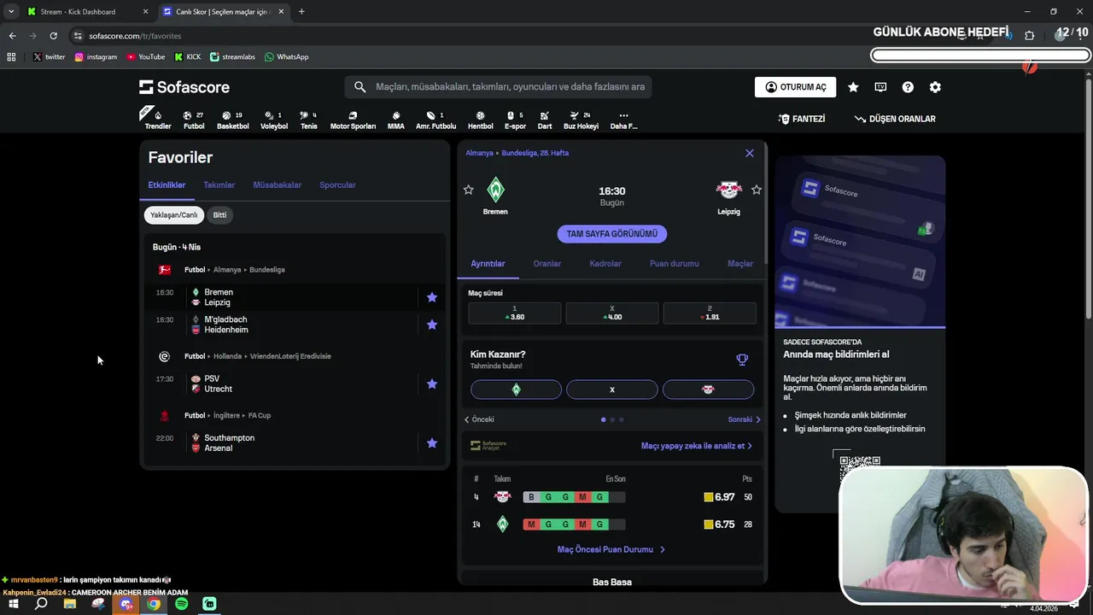1093x615 pixels.
Task: Expand the Daha F... more sports menu
Action: (x=623, y=120)
